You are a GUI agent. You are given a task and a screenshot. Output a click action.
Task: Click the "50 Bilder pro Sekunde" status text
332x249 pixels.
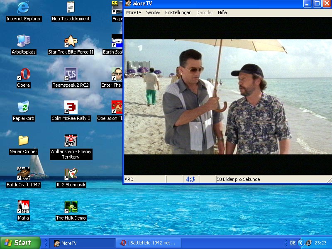point(238,179)
